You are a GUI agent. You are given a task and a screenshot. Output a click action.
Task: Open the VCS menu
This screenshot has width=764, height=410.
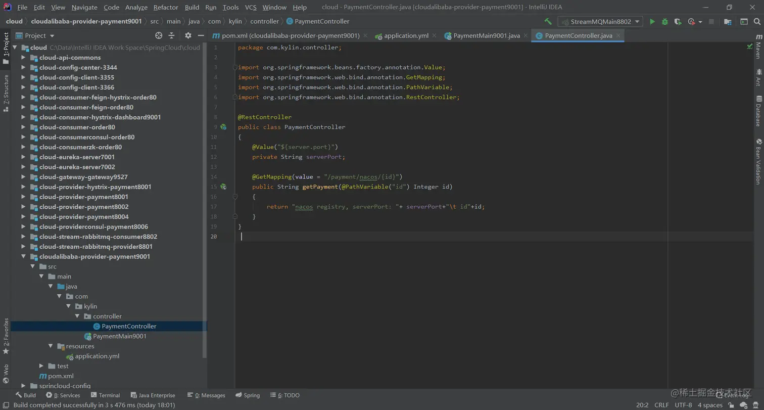pyautogui.click(x=251, y=7)
